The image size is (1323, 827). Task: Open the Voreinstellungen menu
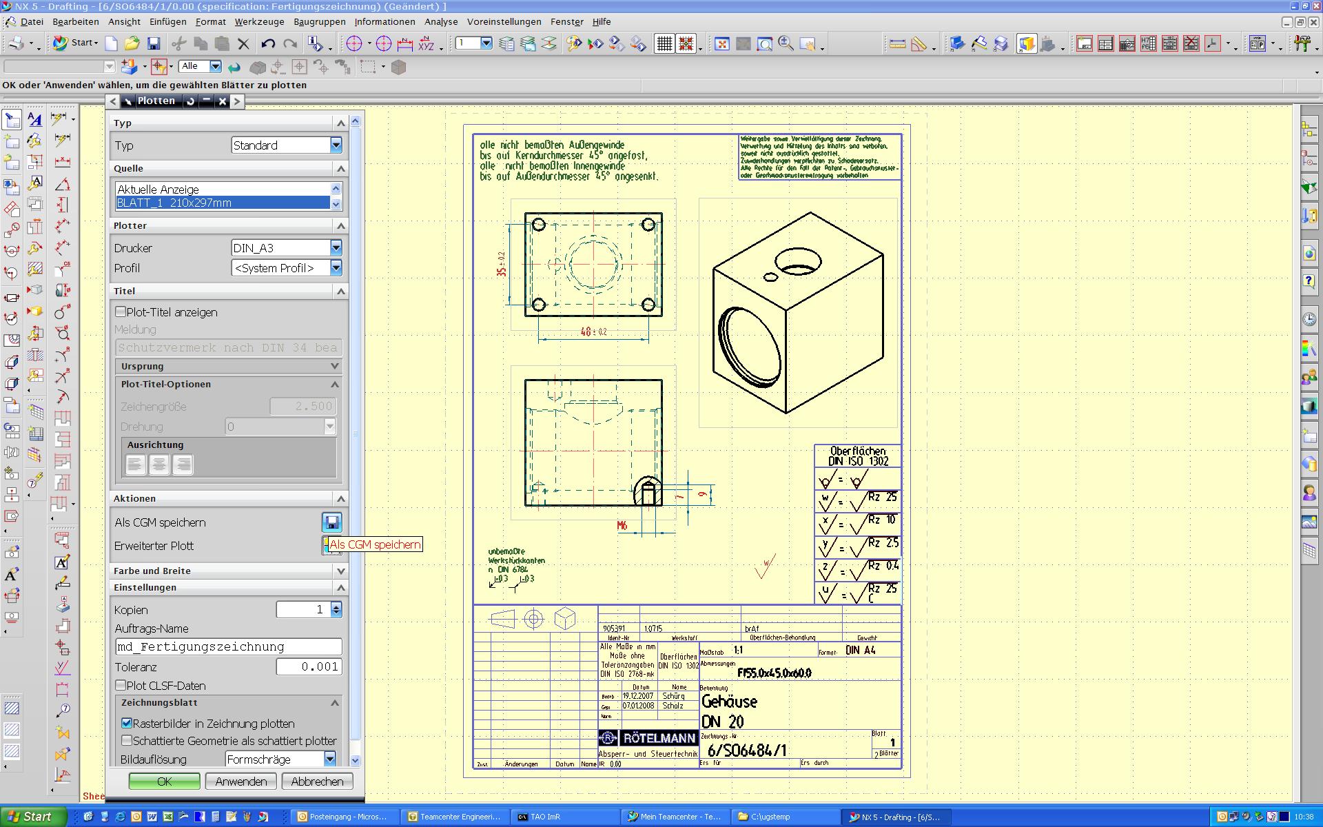tap(504, 21)
